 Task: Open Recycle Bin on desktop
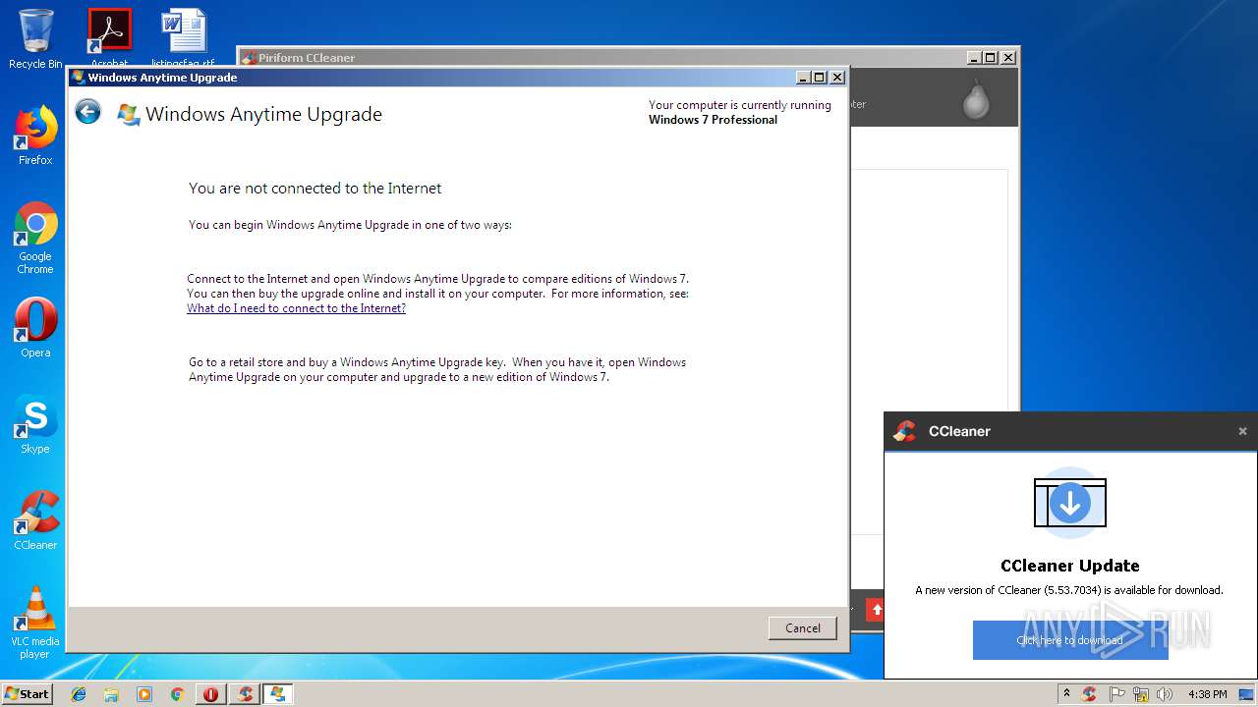pos(35,39)
